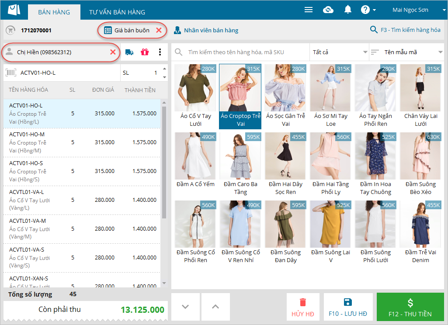The width and height of the screenshot is (448, 325).
Task: Select the Đầm Trễ Vai Denim product
Action: coord(420,233)
